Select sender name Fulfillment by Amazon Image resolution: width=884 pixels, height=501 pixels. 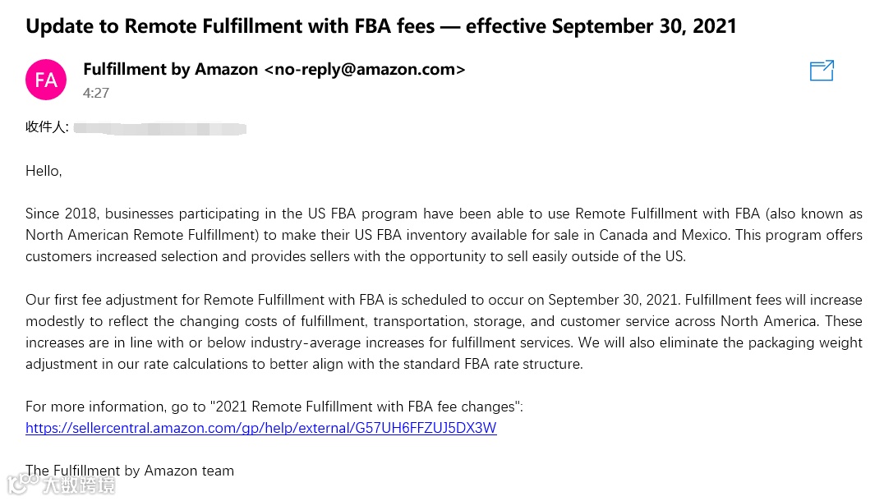point(170,69)
